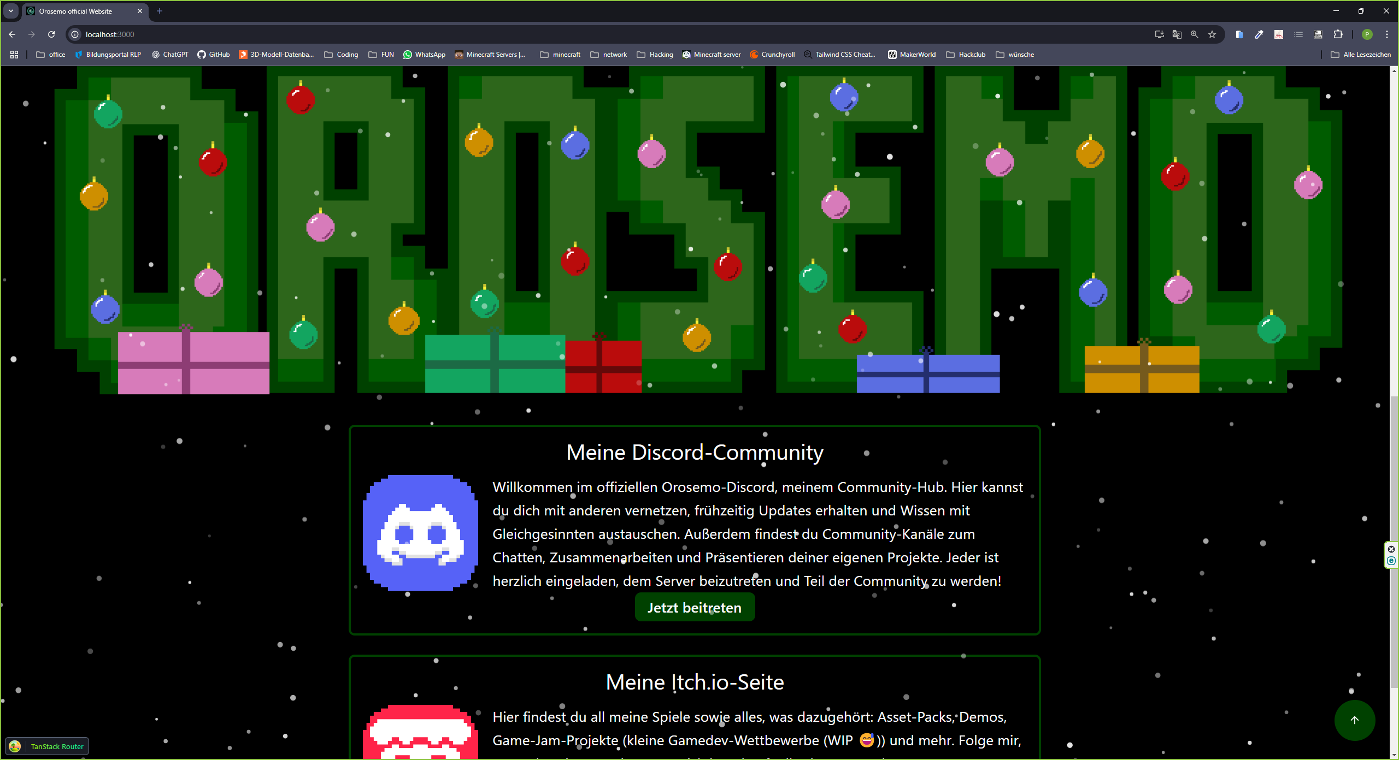Open Google Translate page icon
Image resolution: width=1399 pixels, height=760 pixels.
pyautogui.click(x=1177, y=34)
